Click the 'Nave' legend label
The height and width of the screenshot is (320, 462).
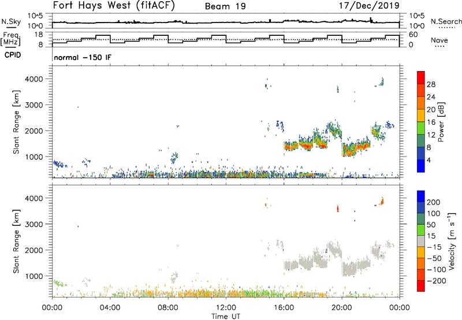point(439,40)
